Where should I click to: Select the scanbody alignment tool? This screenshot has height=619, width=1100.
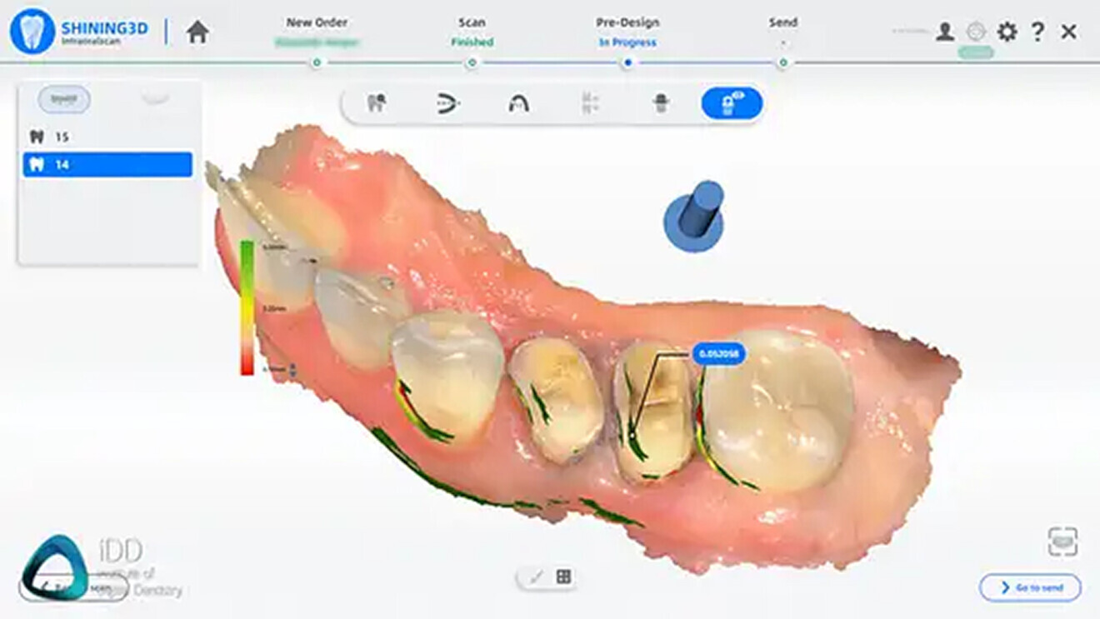(x=660, y=103)
